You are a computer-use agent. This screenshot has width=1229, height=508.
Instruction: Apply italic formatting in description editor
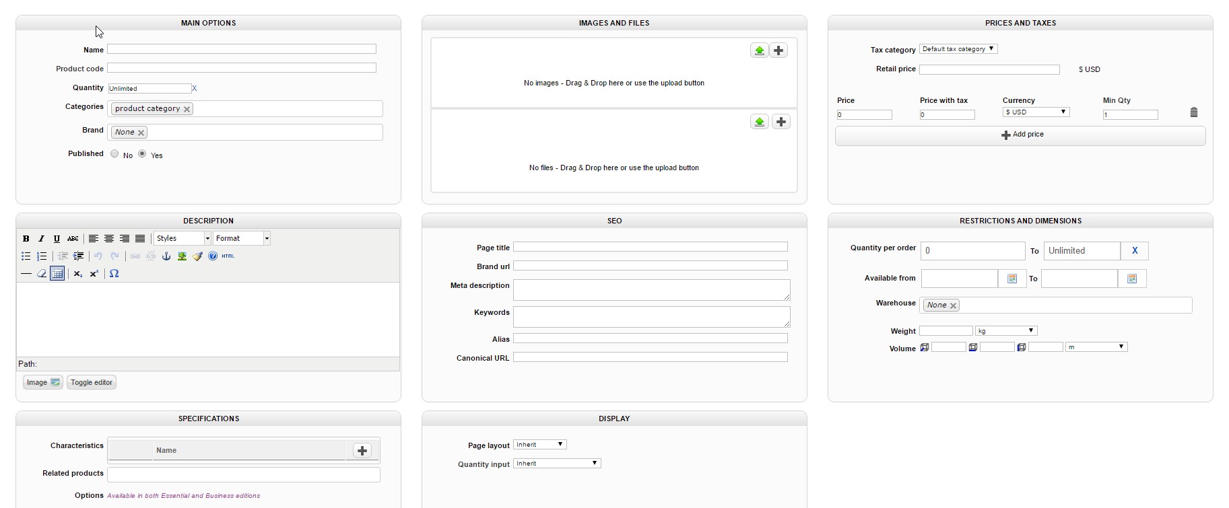pyautogui.click(x=41, y=238)
